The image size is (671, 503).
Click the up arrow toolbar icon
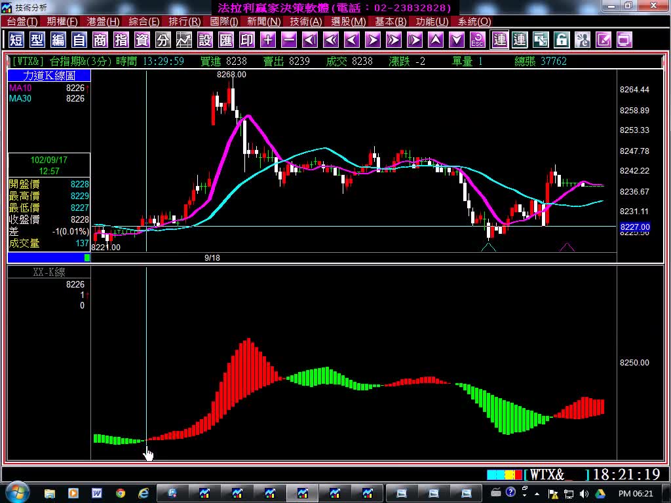pyautogui.click(x=436, y=40)
